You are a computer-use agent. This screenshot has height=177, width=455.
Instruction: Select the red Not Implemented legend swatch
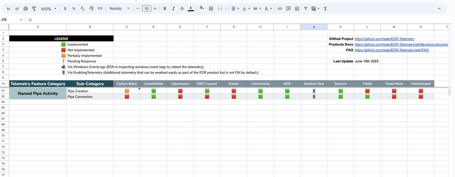point(63,50)
